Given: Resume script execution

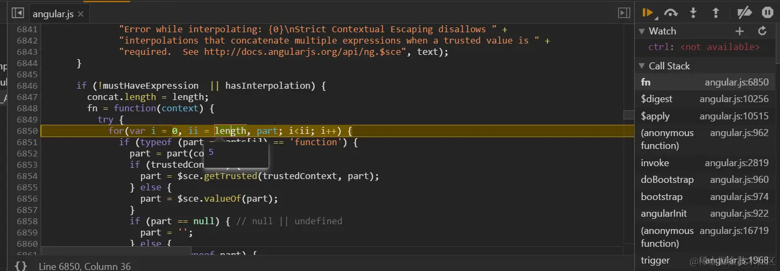Looking at the screenshot, I should click(x=648, y=13).
